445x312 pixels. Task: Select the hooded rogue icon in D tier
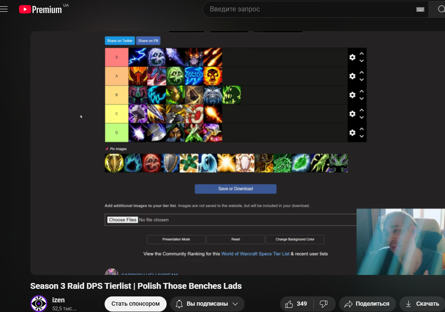(x=175, y=133)
